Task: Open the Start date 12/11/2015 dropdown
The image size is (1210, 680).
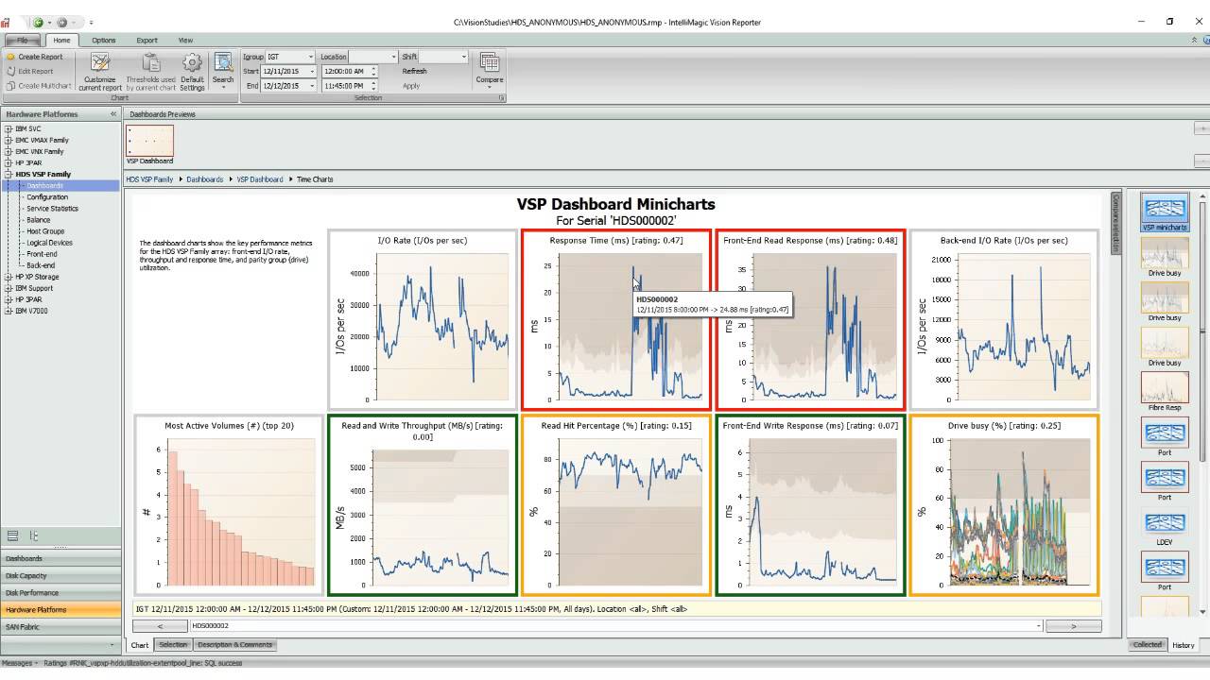Action: tap(310, 71)
